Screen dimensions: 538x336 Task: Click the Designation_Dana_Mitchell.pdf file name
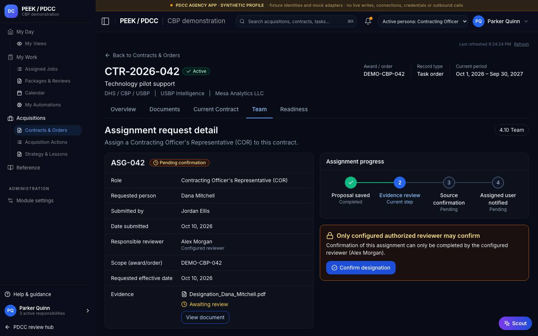tap(228, 294)
